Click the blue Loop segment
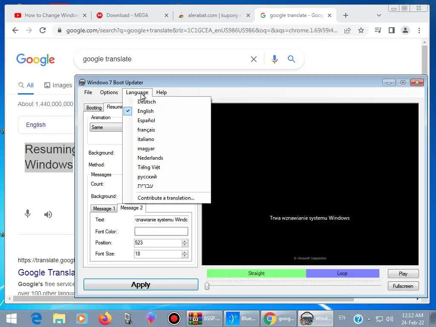Image resolution: width=436 pixels, height=327 pixels. click(342, 273)
